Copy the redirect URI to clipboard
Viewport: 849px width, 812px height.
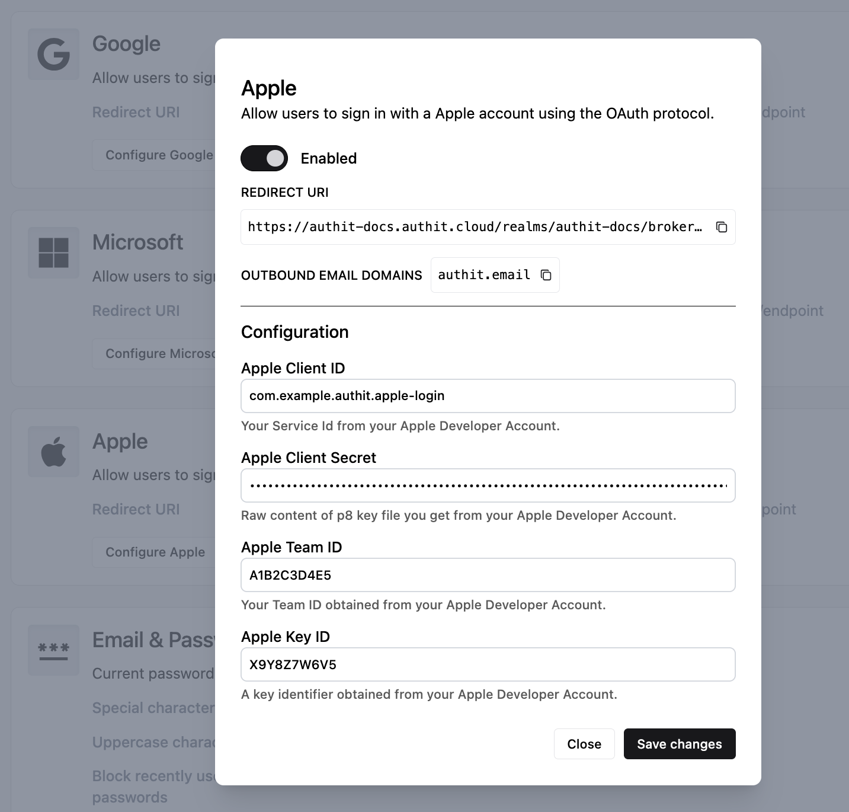point(721,227)
